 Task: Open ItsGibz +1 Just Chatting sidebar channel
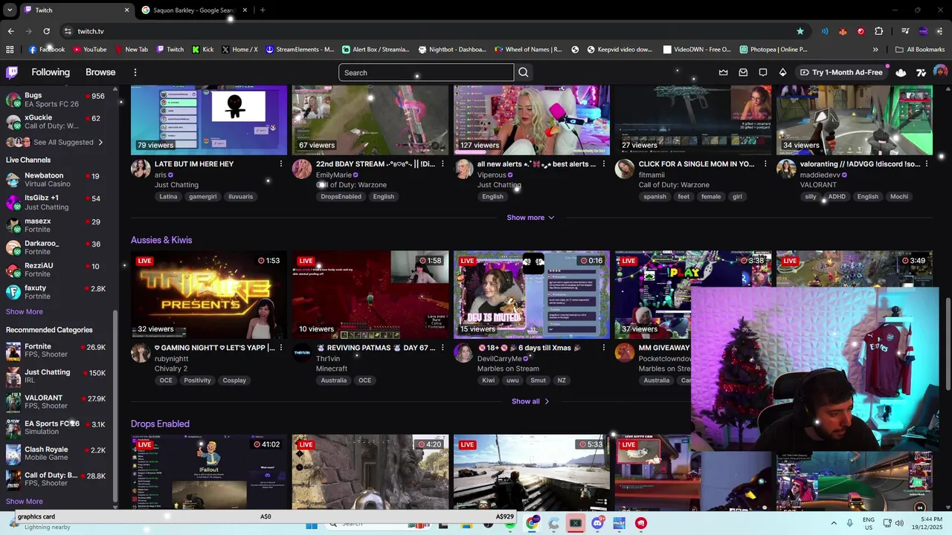pyautogui.click(x=57, y=202)
